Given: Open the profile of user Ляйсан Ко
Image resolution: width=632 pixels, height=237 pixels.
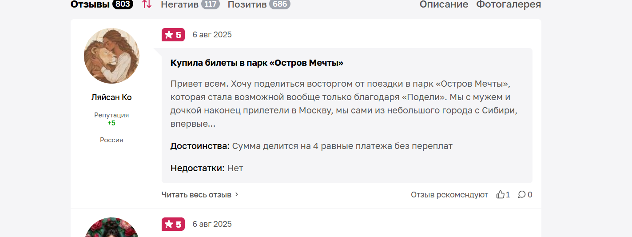Looking at the screenshot, I should pos(111,97).
